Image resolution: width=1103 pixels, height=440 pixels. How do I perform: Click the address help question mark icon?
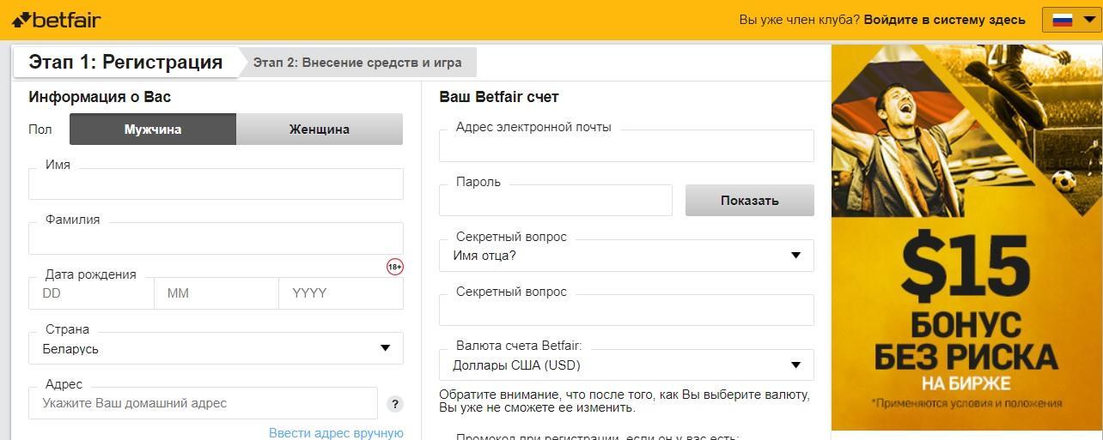coord(395,404)
